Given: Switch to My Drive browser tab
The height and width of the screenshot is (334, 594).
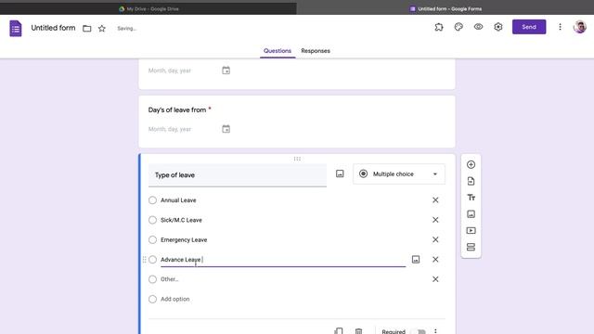Looking at the screenshot, I should click(x=148, y=8).
